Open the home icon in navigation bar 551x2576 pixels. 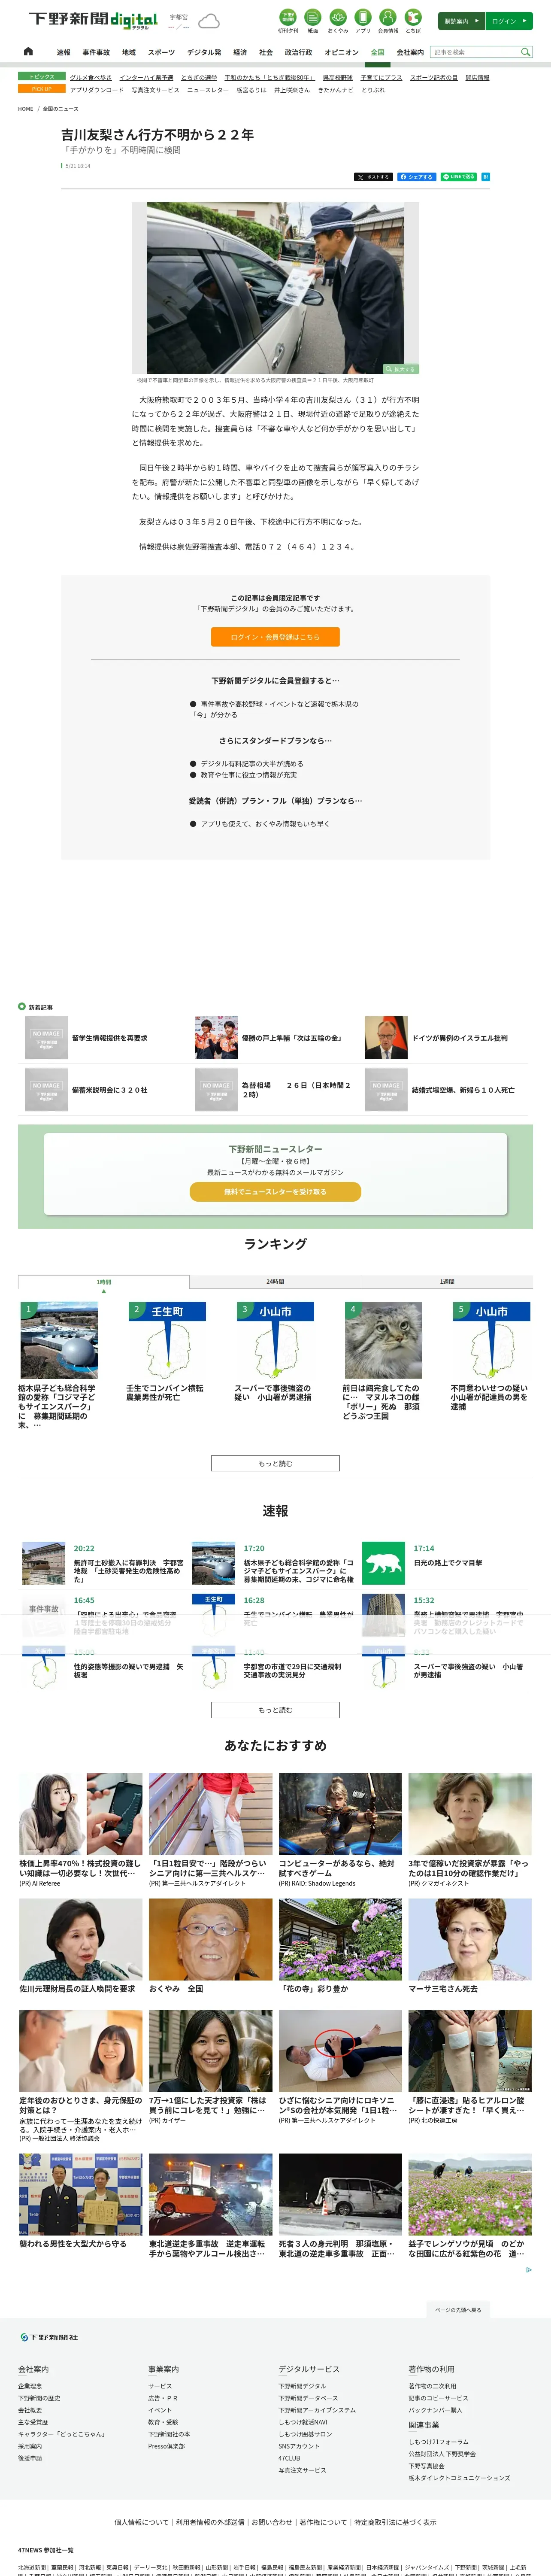pyautogui.click(x=28, y=51)
